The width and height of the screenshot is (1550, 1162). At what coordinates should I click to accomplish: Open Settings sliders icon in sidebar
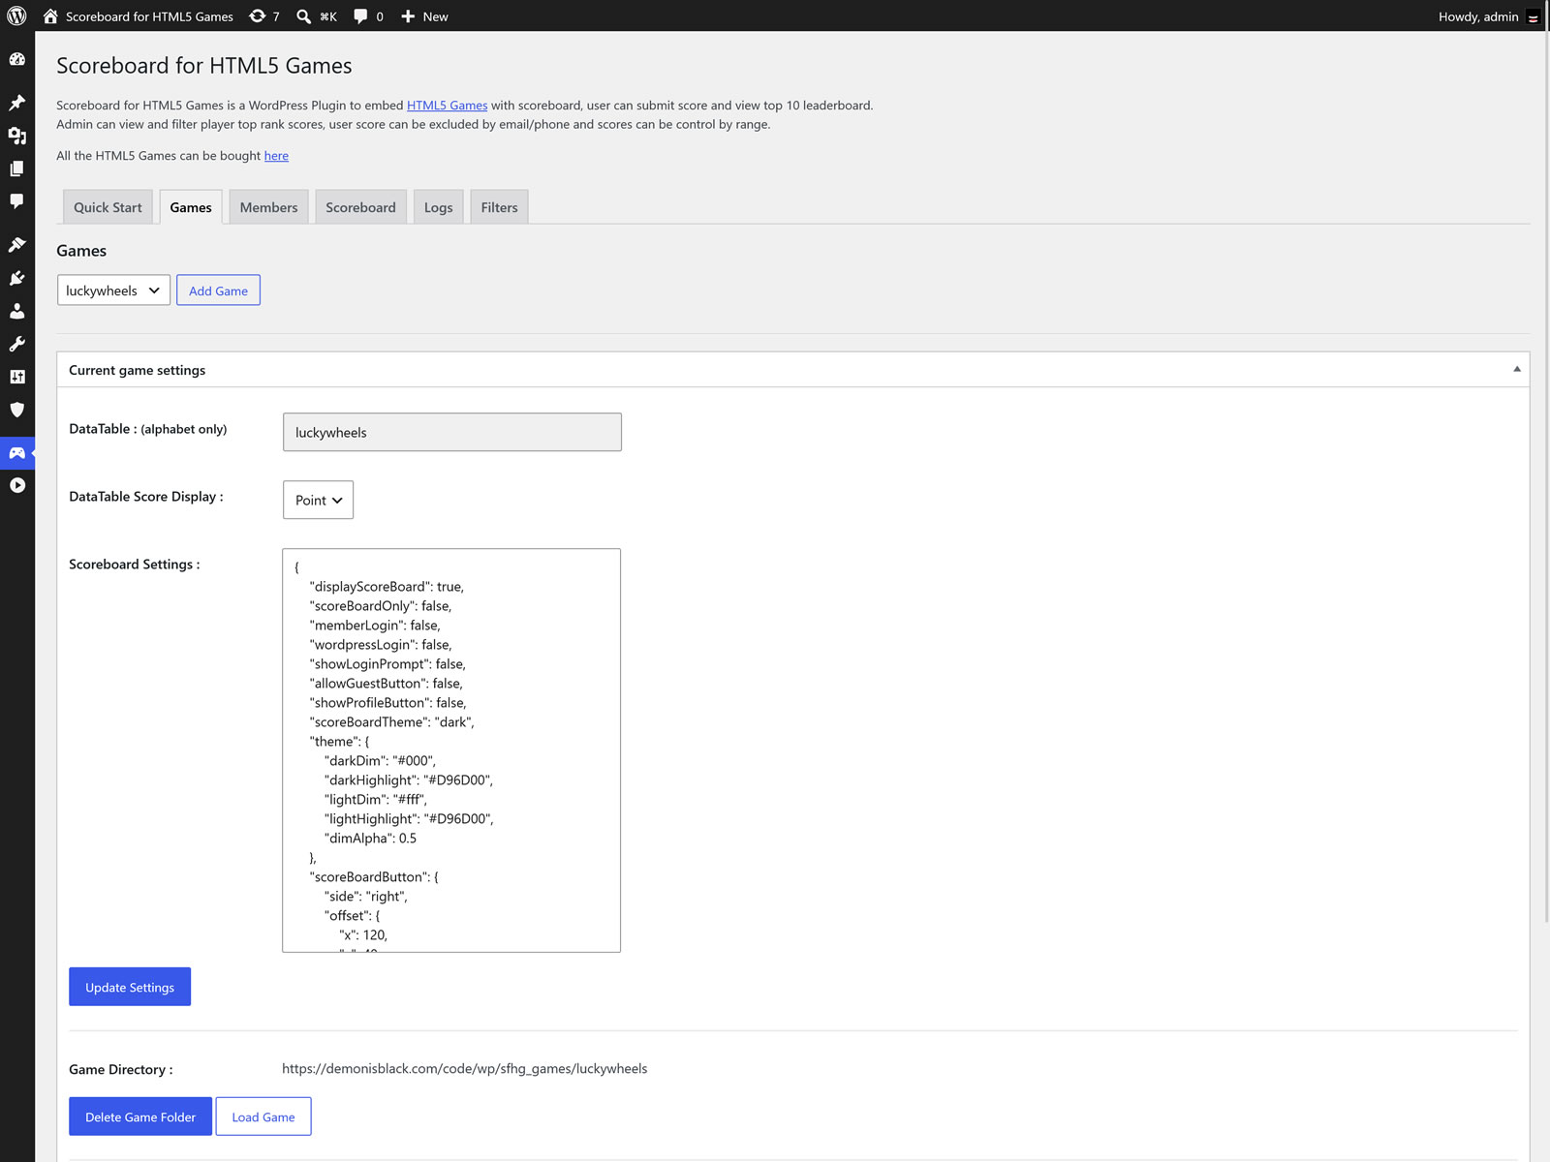(x=17, y=377)
